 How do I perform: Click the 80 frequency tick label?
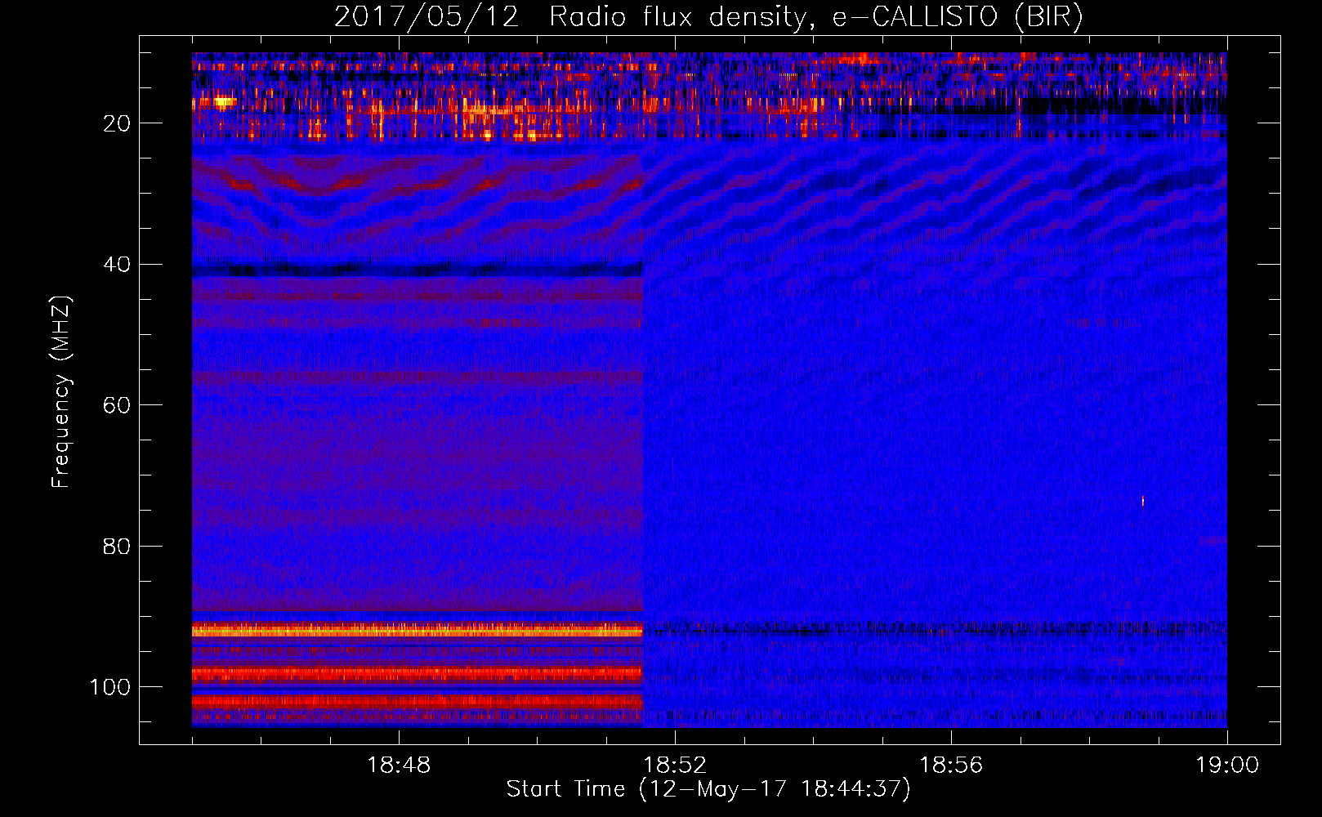click(117, 546)
